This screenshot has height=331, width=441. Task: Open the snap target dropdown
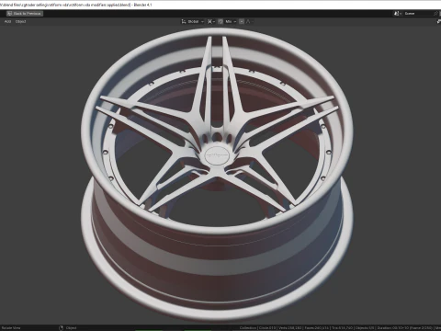click(x=231, y=21)
